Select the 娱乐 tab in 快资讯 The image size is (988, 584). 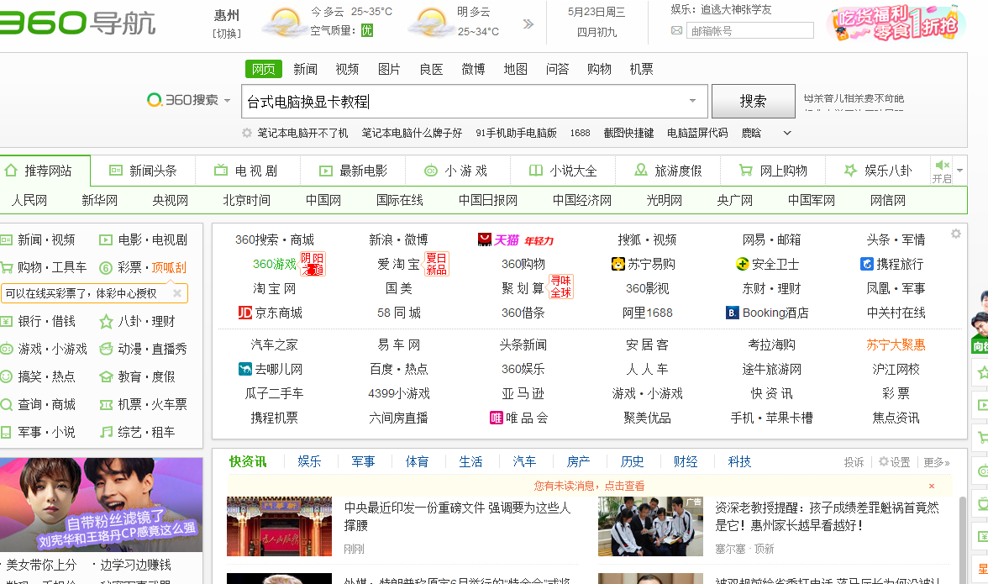point(309,461)
